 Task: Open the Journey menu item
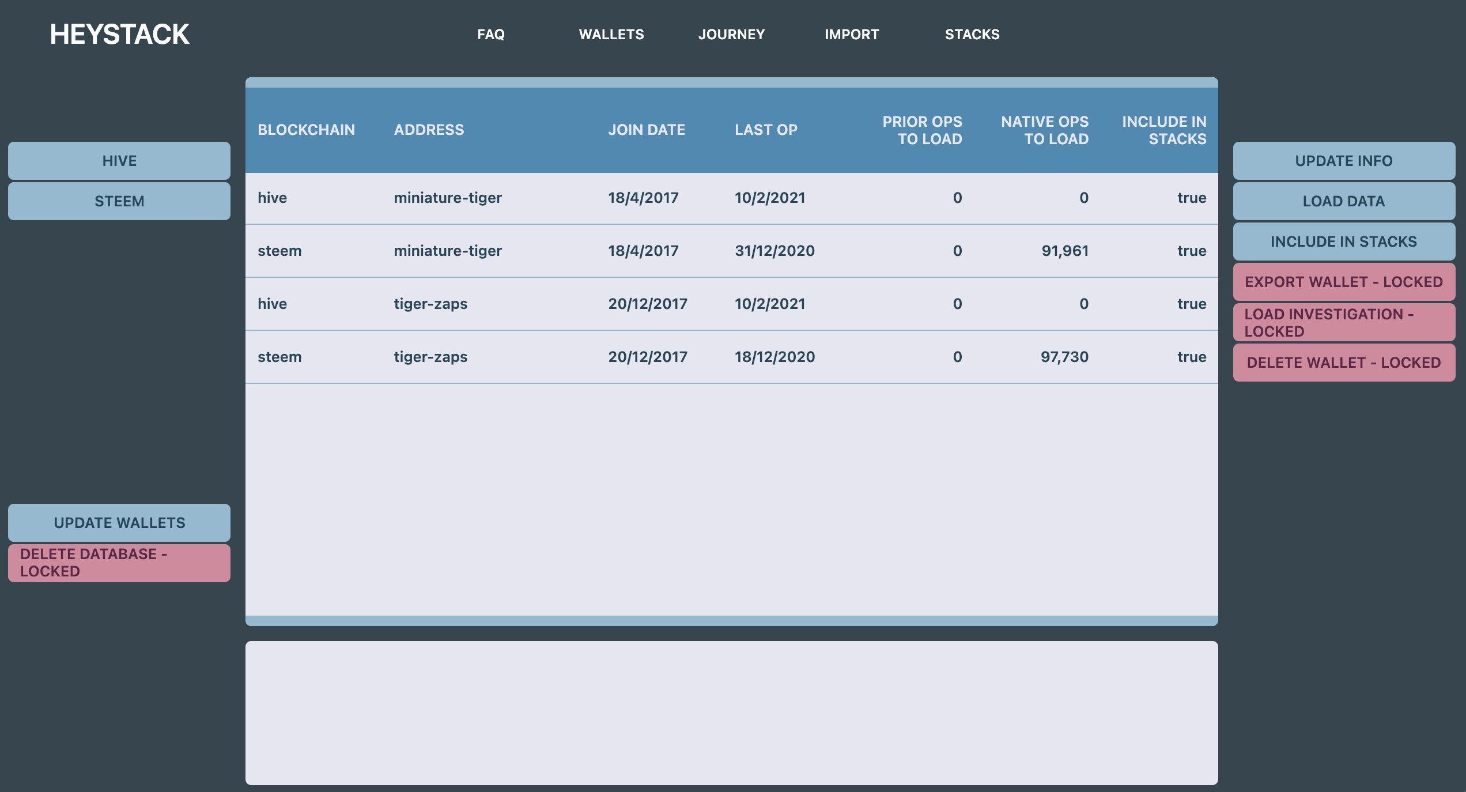pos(731,35)
